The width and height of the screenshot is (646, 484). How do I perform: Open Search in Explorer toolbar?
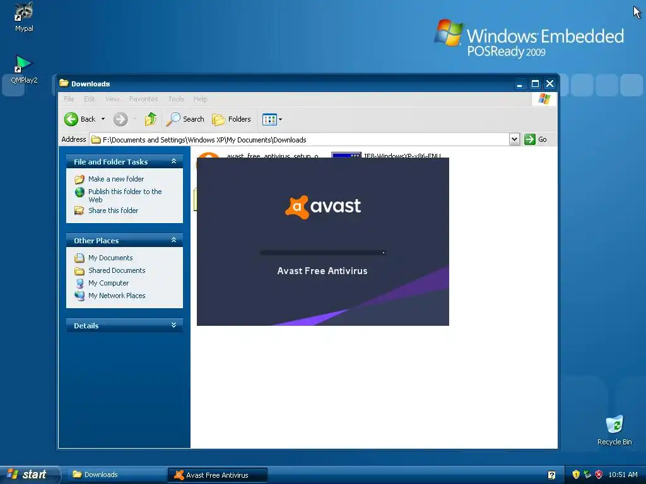click(x=185, y=119)
